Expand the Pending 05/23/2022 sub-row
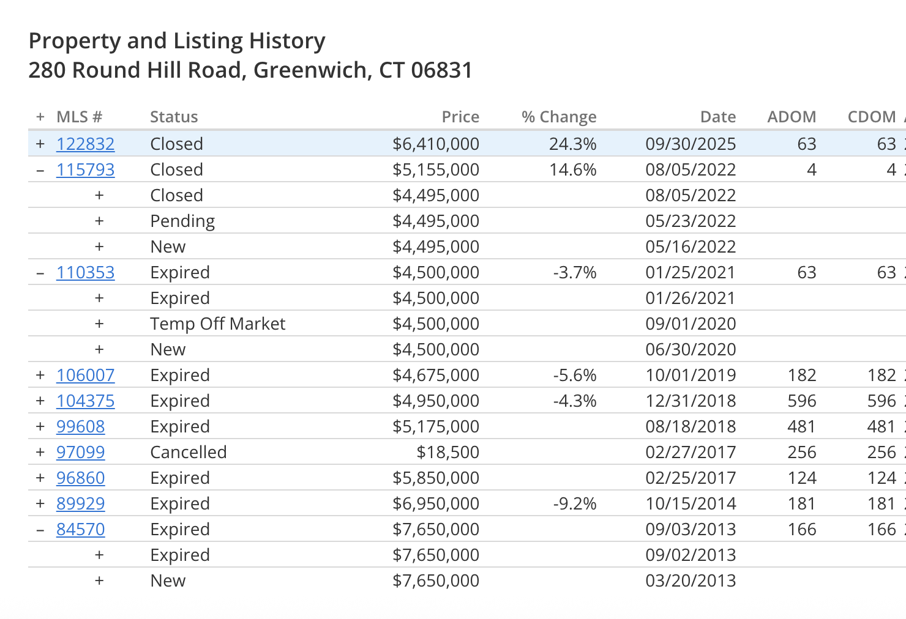906x619 pixels. coord(99,221)
